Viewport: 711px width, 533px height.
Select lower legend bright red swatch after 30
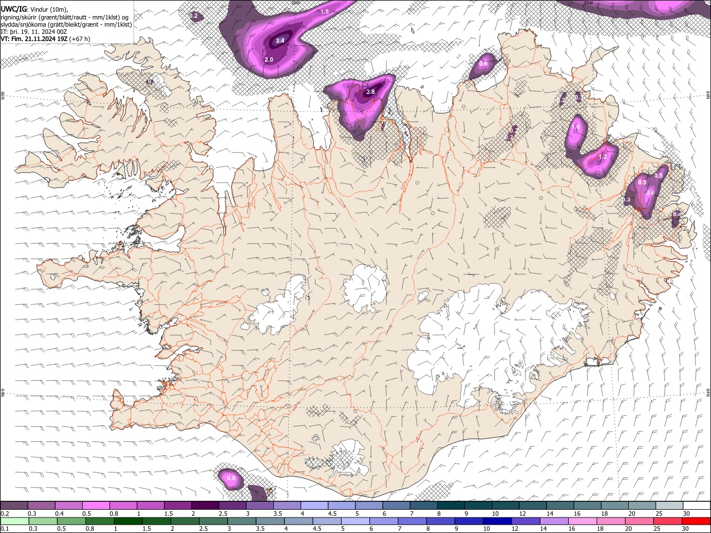click(697, 521)
